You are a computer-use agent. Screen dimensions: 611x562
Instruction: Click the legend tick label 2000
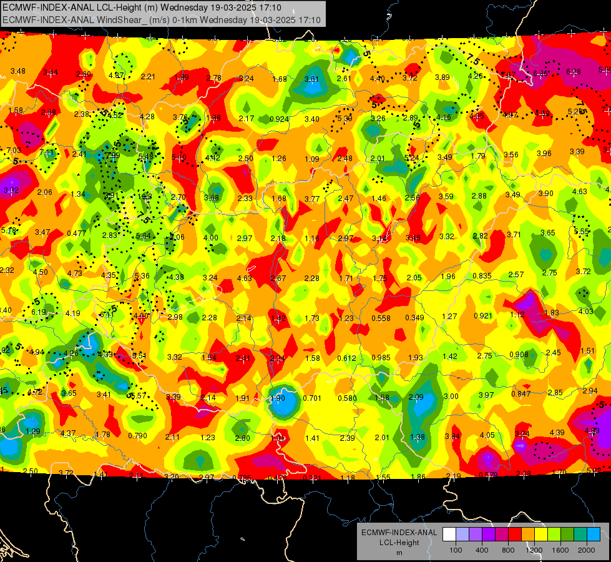click(587, 550)
